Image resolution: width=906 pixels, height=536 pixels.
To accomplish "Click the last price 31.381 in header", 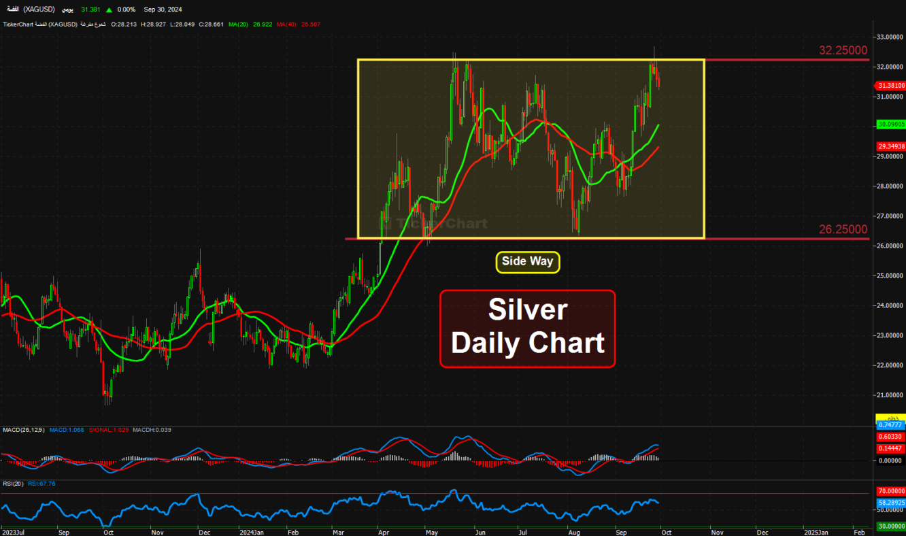I will [91, 10].
